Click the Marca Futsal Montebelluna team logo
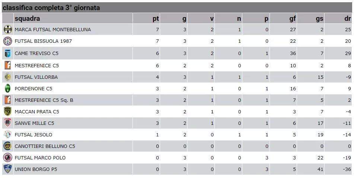 [8, 29]
